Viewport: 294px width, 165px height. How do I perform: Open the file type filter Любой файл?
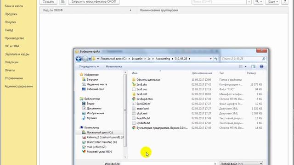point(241,163)
